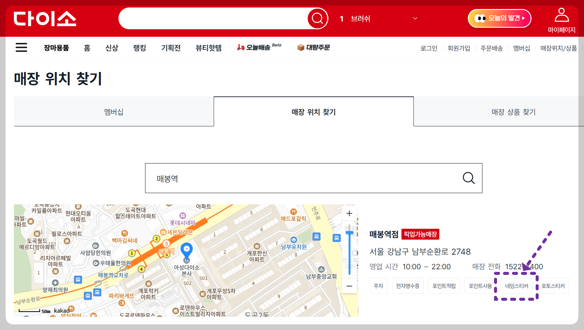Switch to the 매장 상품 찾기 tab
This screenshot has height=330, width=584.
(513, 111)
